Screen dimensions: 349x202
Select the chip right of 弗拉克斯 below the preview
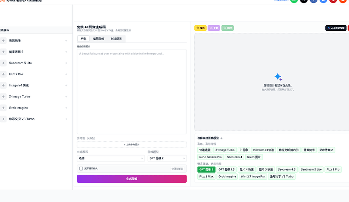pyautogui.click(x=309, y=150)
